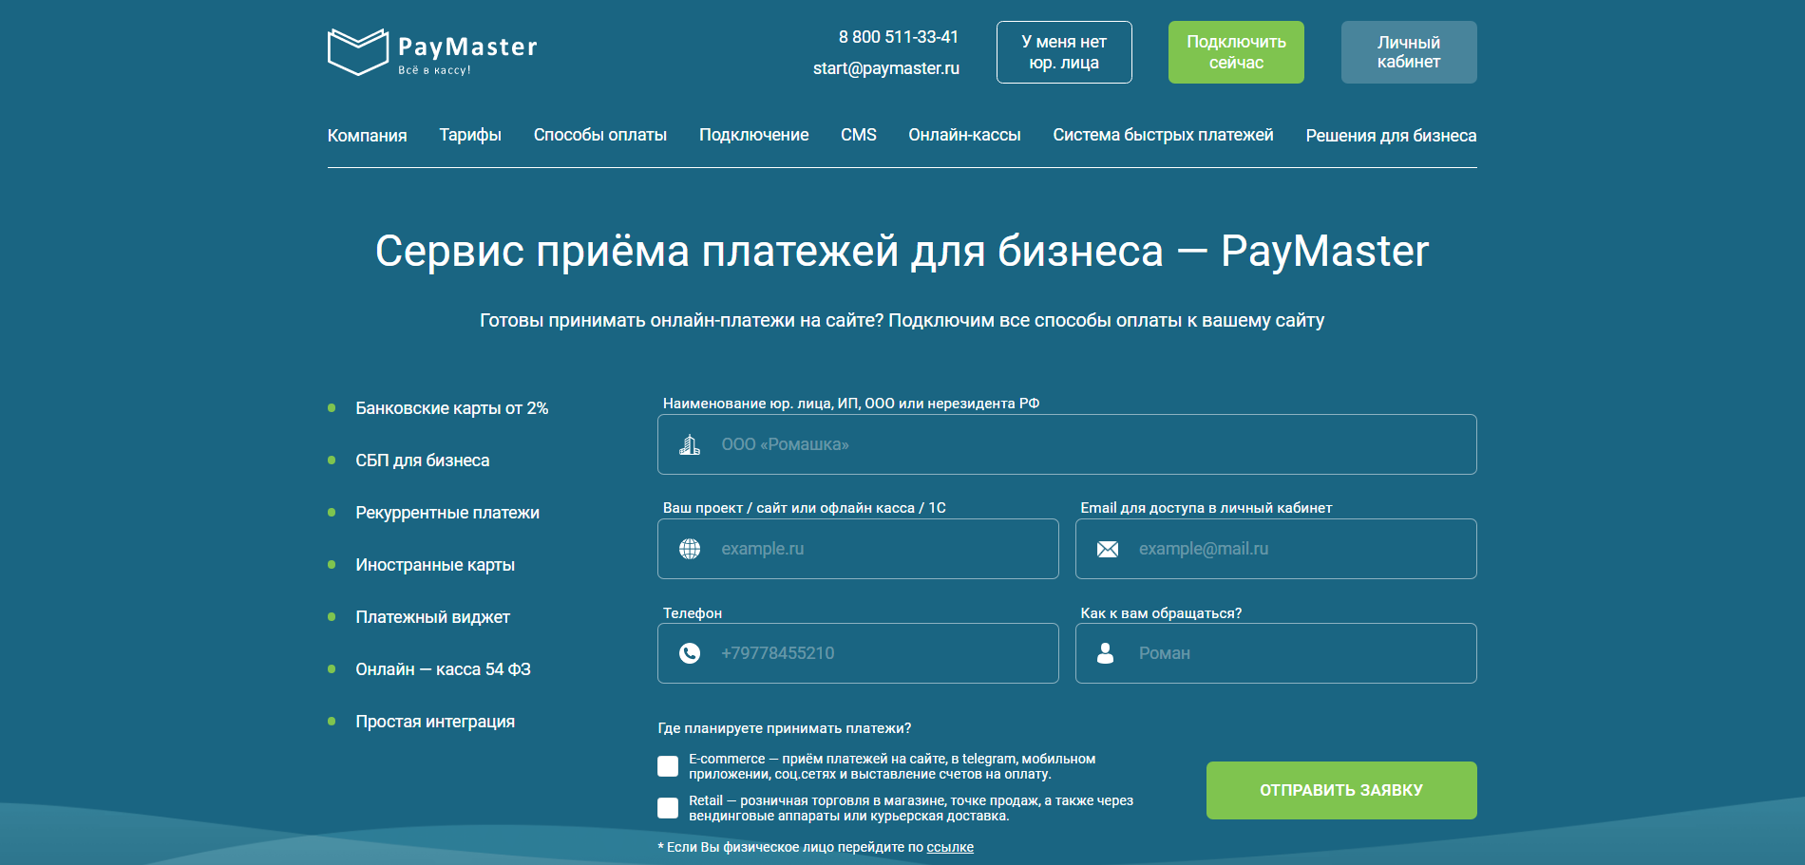Click the PayMaster logo
This screenshot has width=1805, height=865.
pyautogui.click(x=432, y=52)
